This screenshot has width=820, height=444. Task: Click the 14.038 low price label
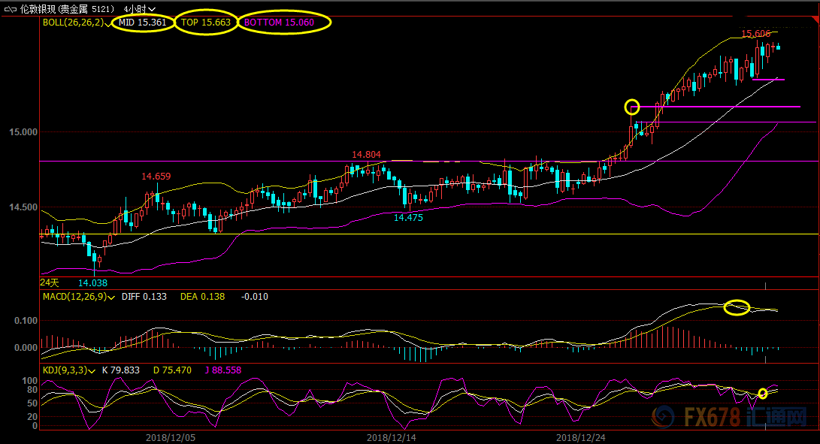(92, 282)
